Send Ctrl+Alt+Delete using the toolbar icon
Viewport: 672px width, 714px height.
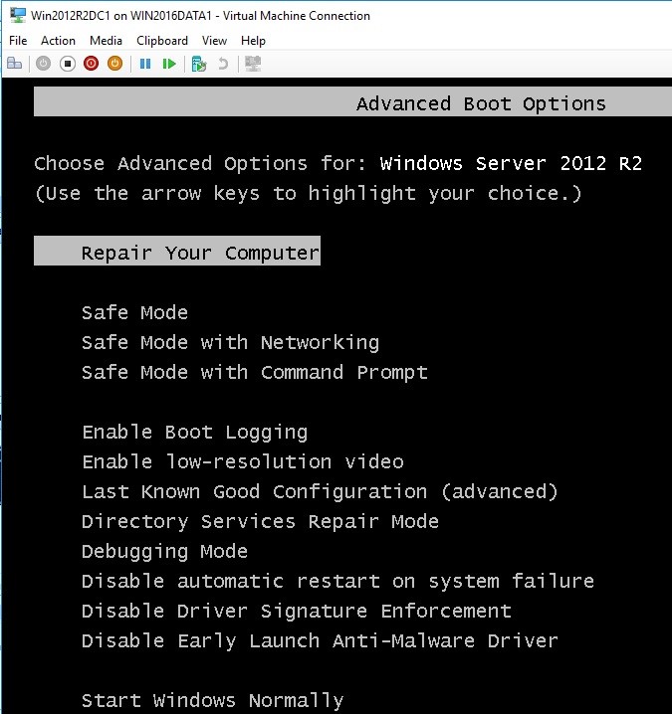point(15,64)
